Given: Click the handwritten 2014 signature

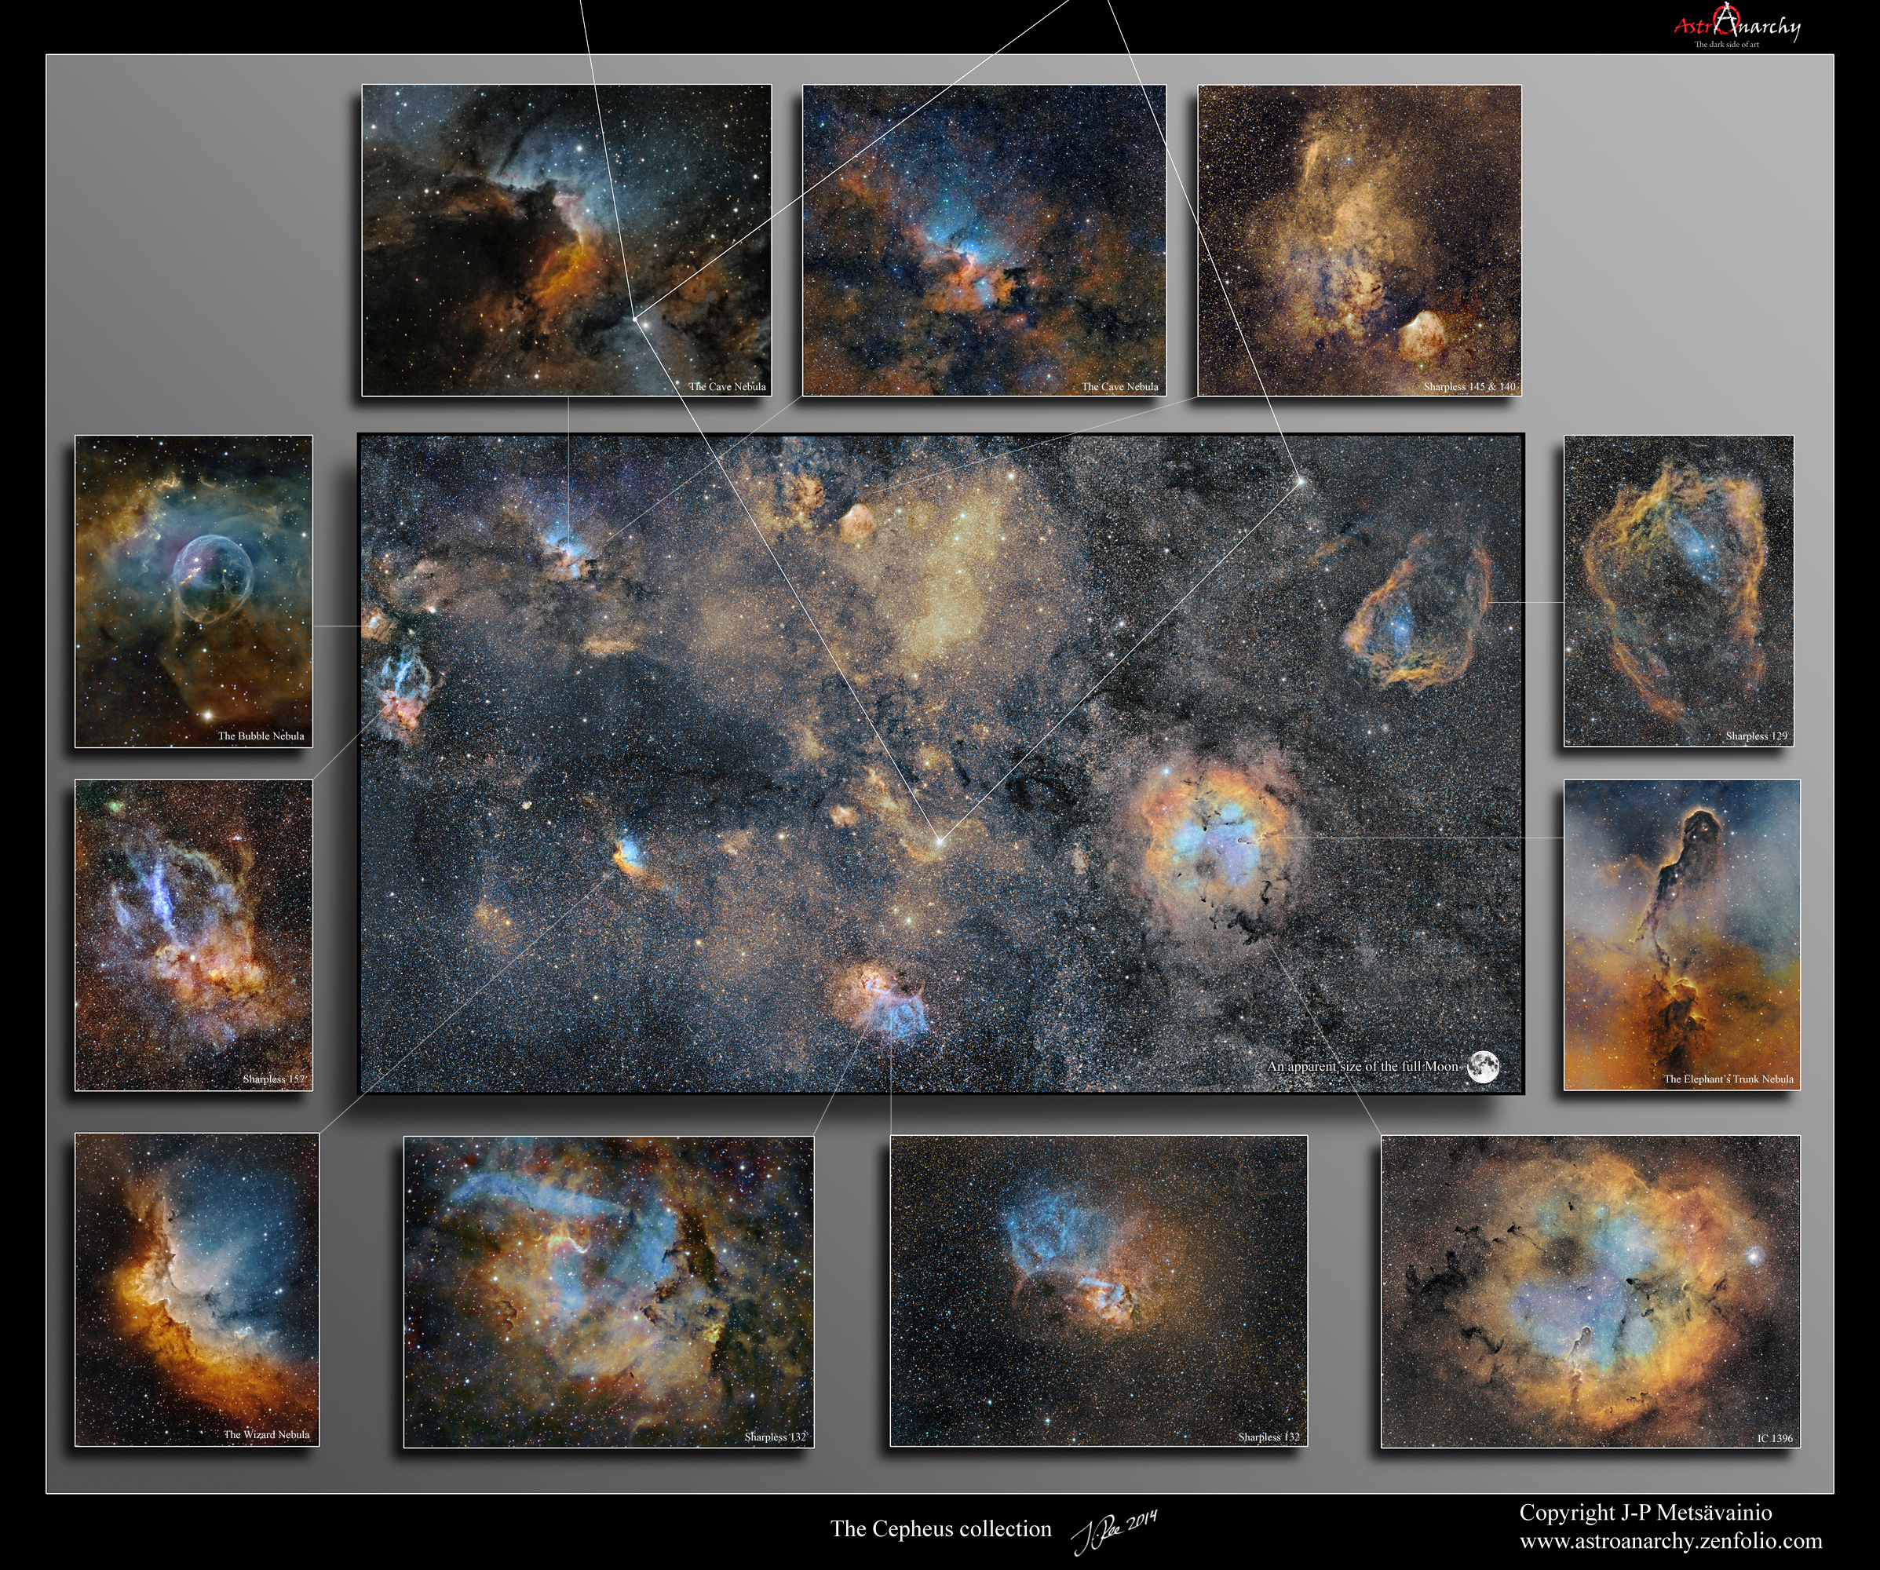Looking at the screenshot, I should click(1115, 1531).
